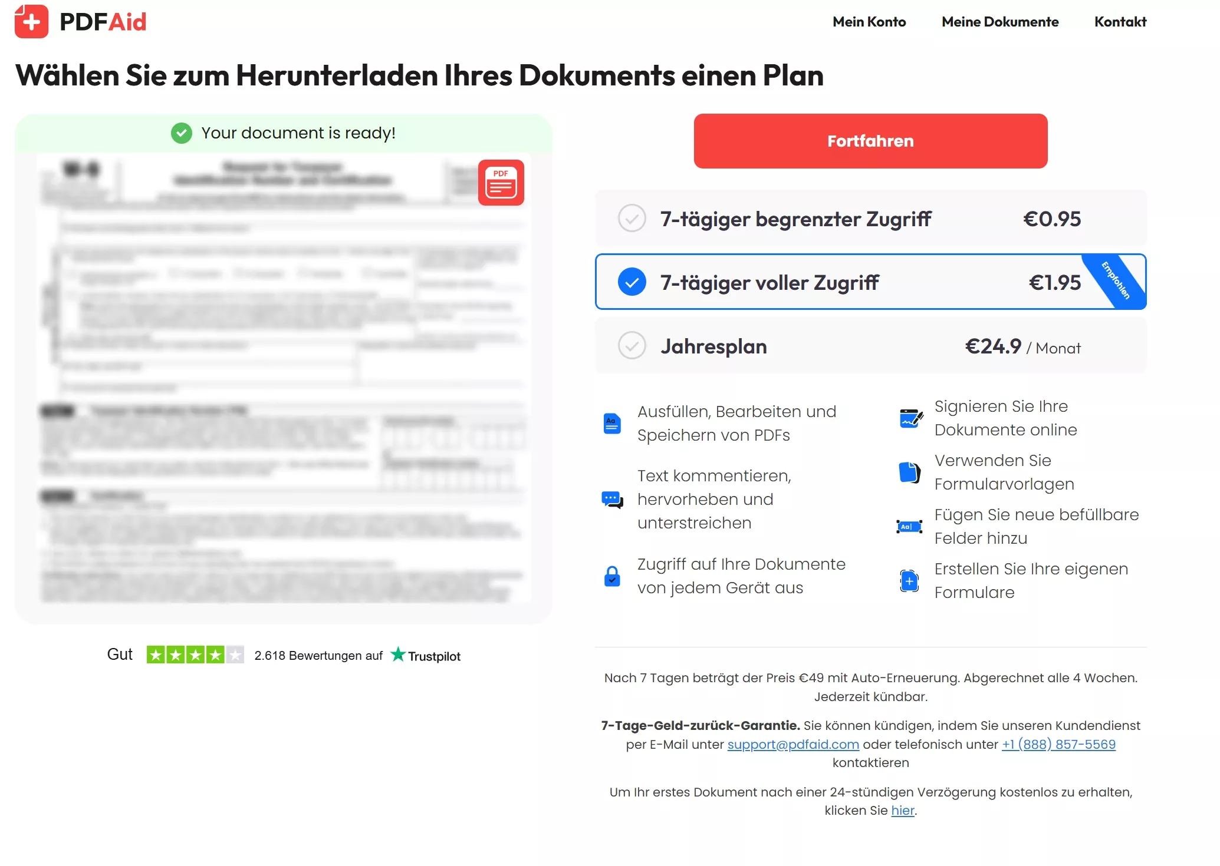Click the comment and highlight text icon

612,500
